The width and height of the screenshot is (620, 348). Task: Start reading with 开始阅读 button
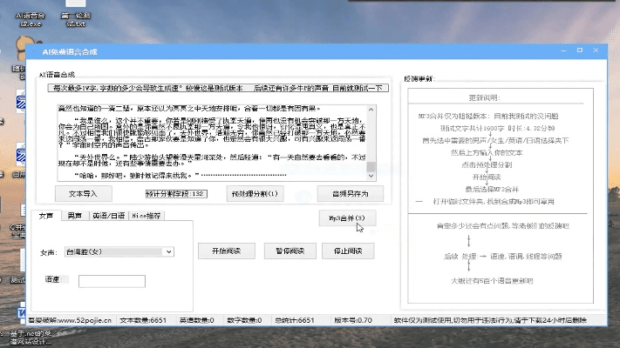227,251
